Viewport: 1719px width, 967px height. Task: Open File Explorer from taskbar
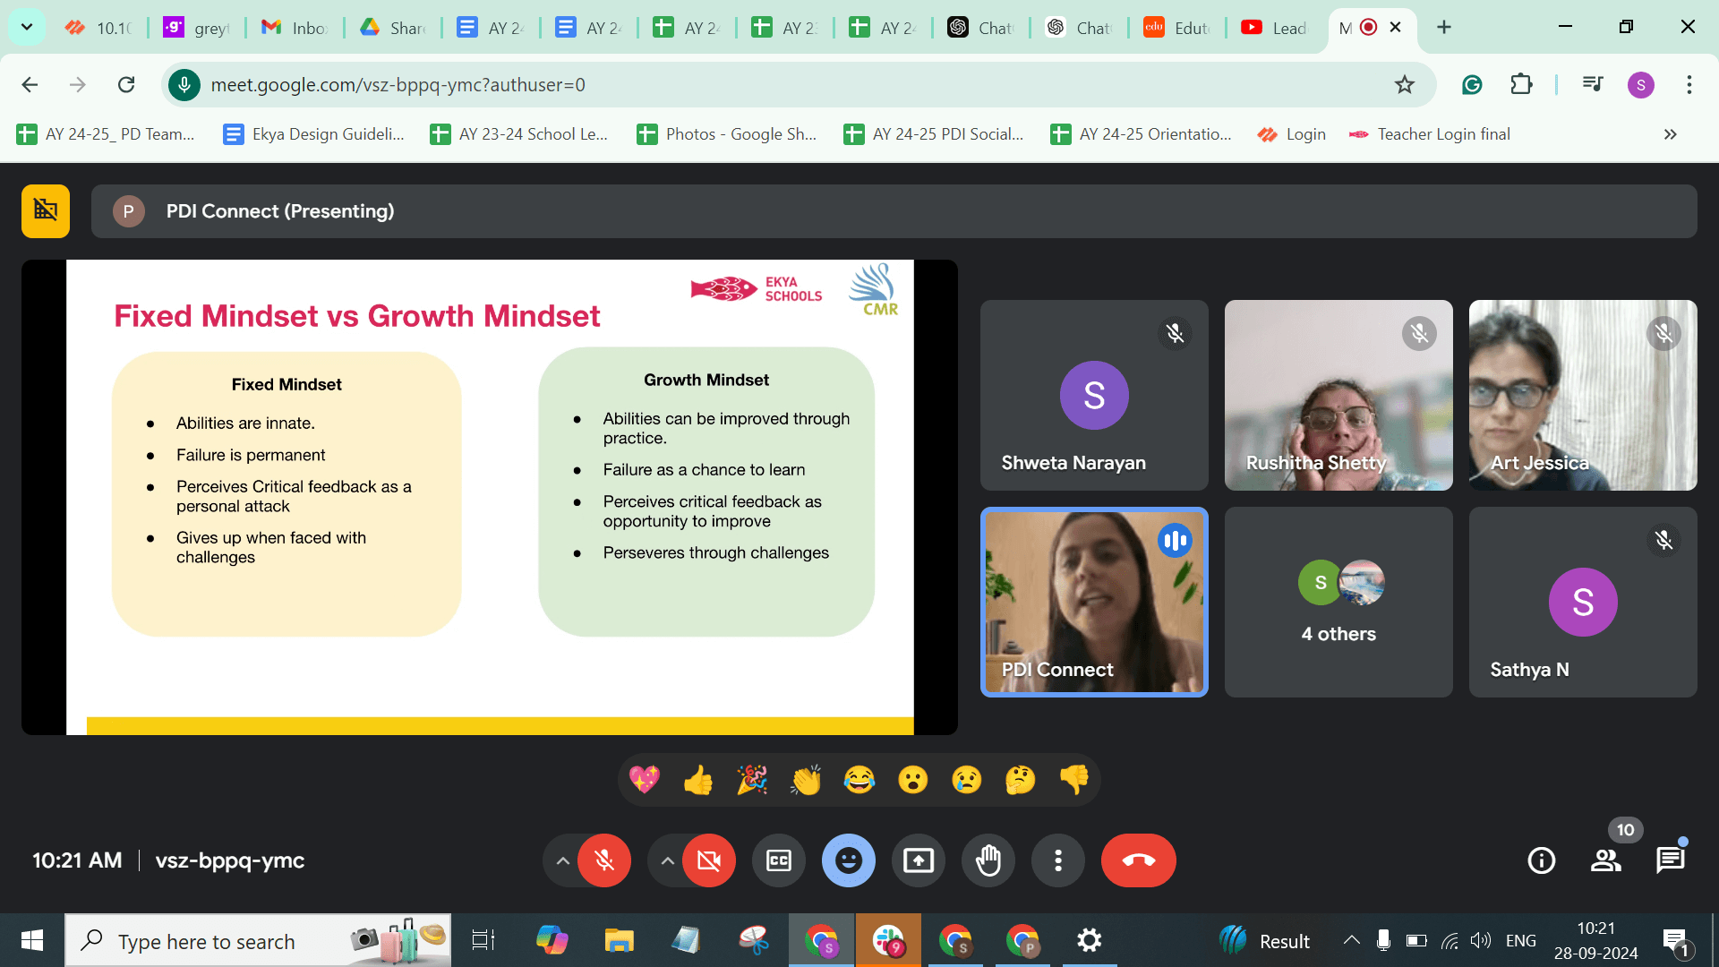619,940
